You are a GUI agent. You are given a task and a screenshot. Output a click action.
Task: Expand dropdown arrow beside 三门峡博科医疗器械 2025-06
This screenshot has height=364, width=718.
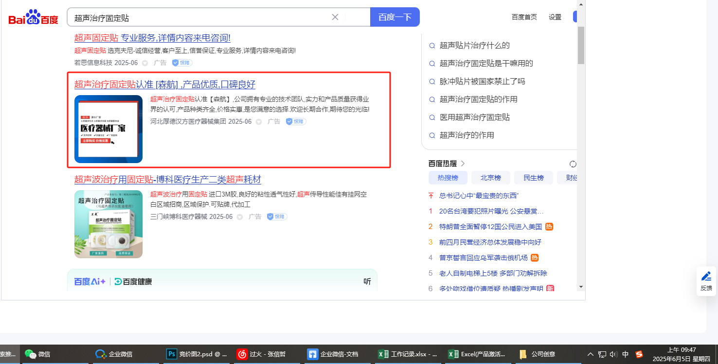239,217
